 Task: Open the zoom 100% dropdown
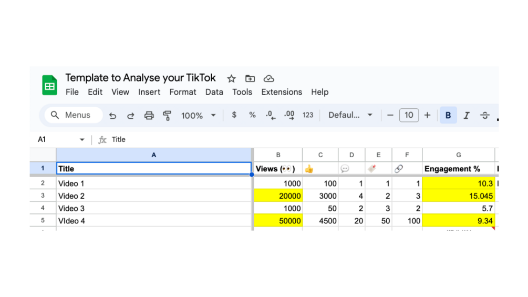tap(199, 116)
